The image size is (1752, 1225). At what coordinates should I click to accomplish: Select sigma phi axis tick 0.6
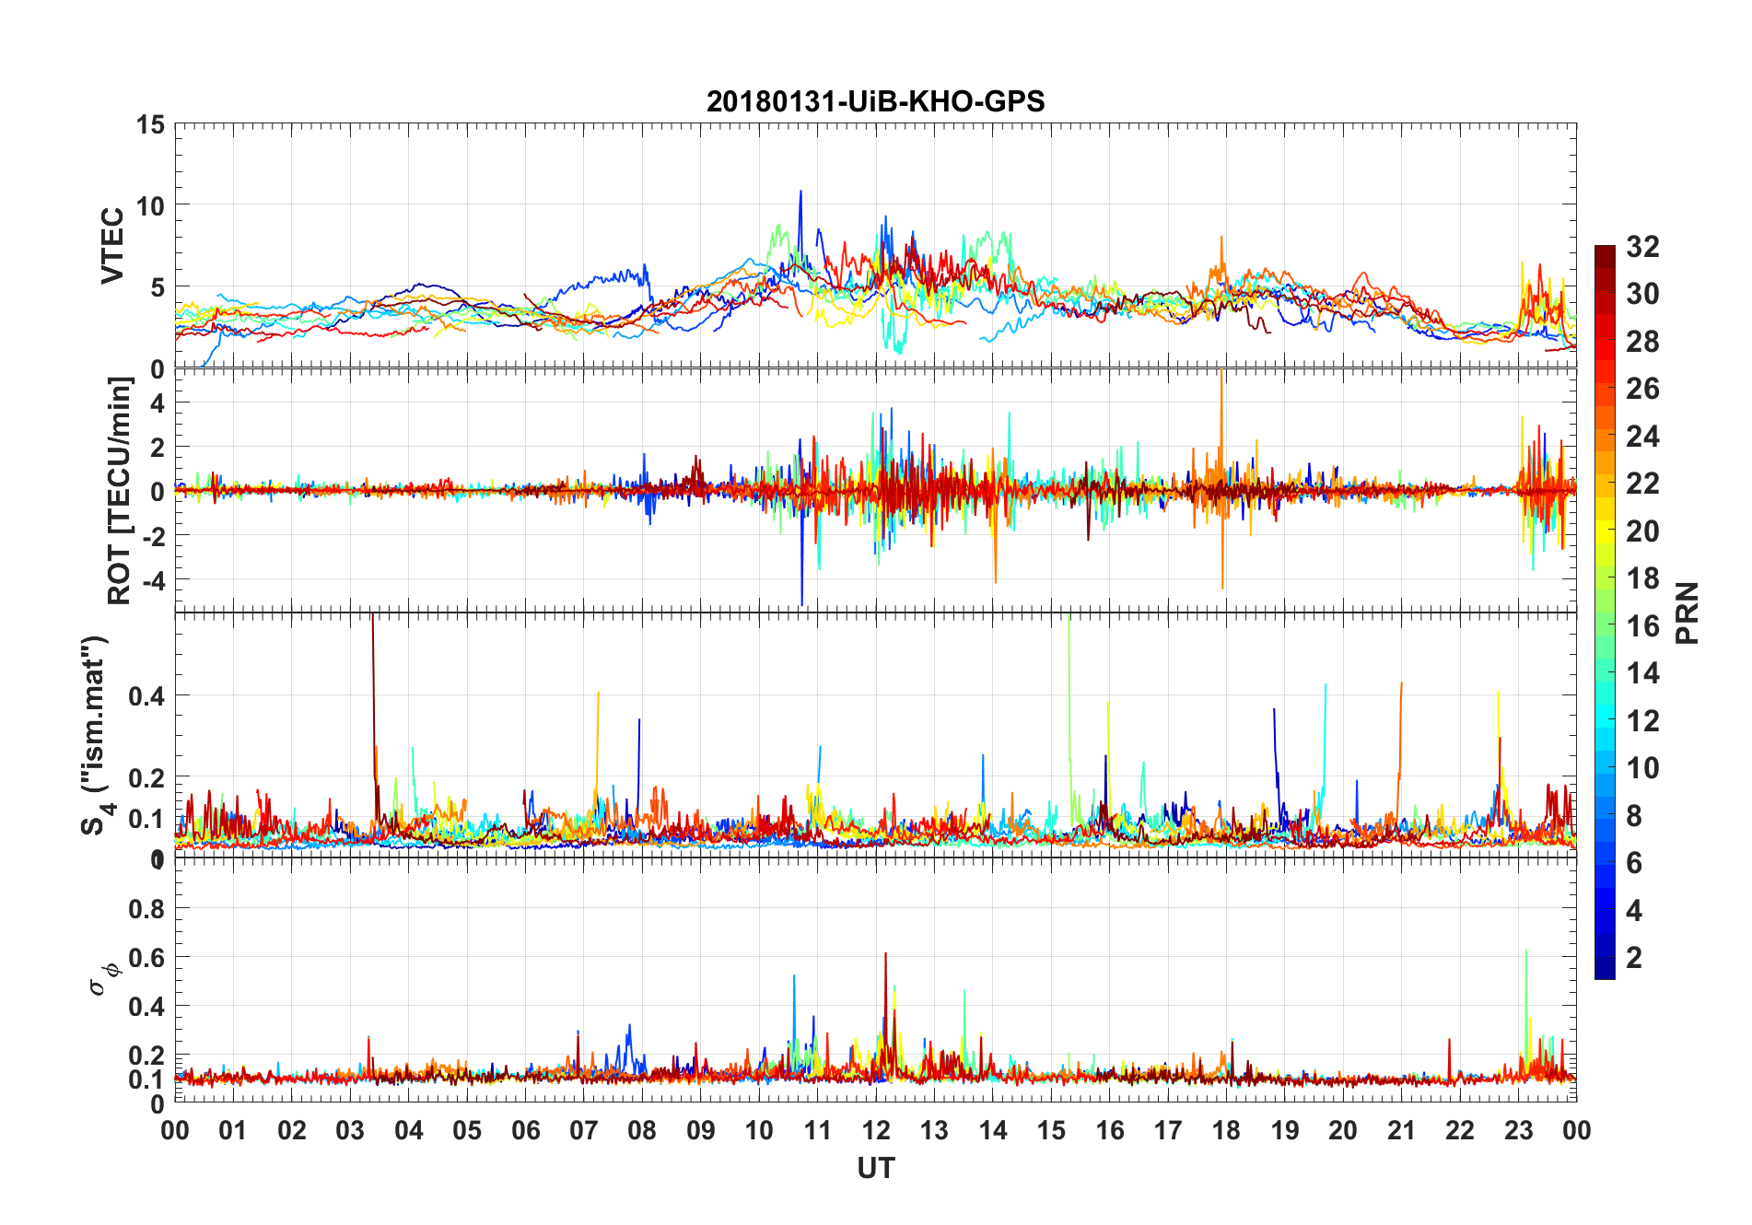146,957
